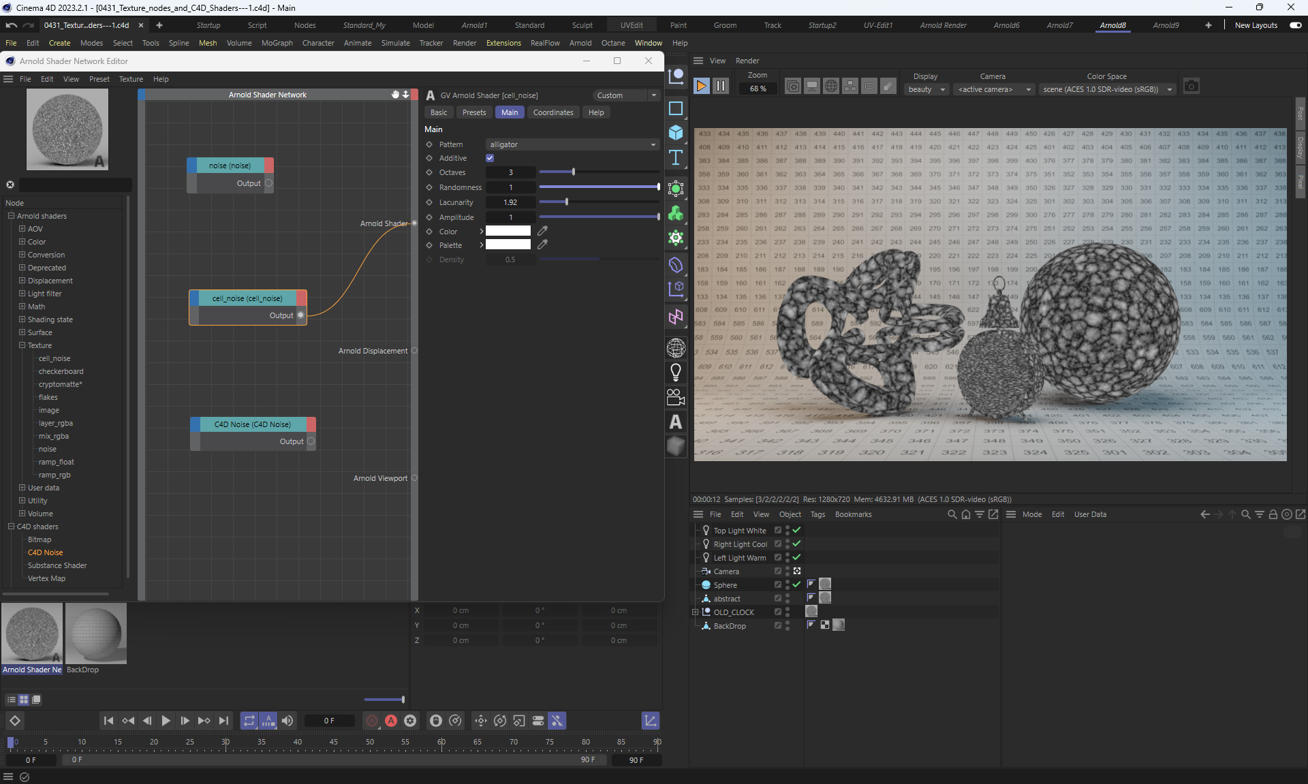Open the MoGraph menu
Screen dimensions: 1308x784
tap(277, 43)
